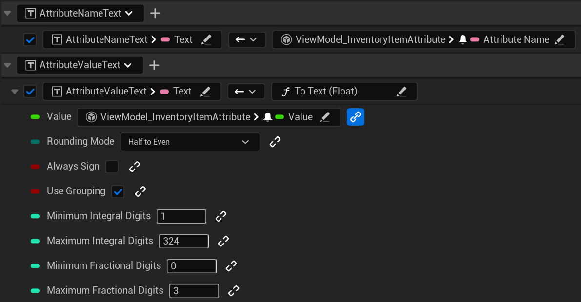The width and height of the screenshot is (581, 302).
Task: Click the blue link icon beside Value binding
Action: tap(356, 116)
